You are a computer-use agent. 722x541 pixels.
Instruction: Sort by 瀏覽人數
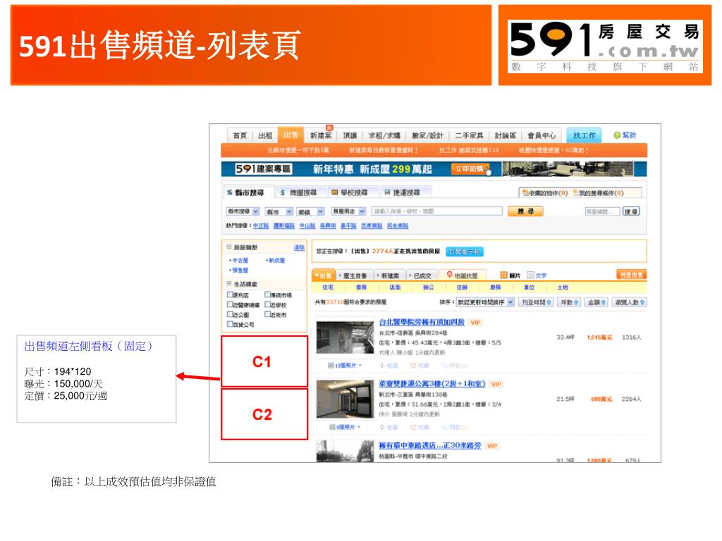point(630,302)
